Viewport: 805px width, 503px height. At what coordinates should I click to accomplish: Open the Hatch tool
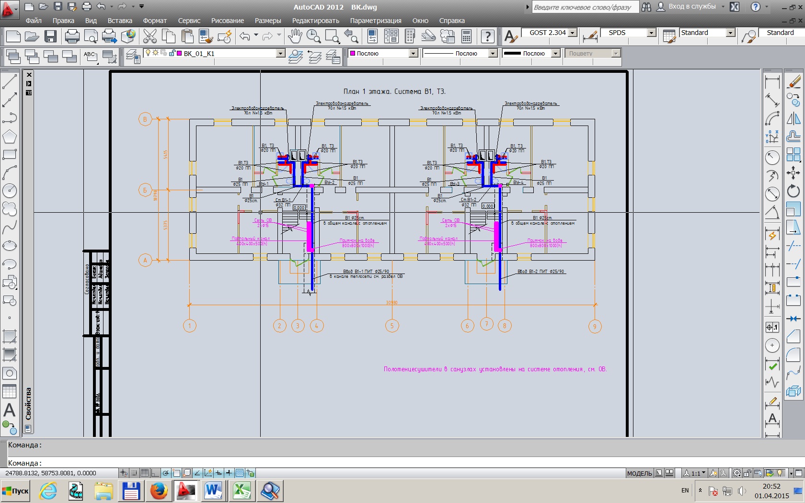10,336
